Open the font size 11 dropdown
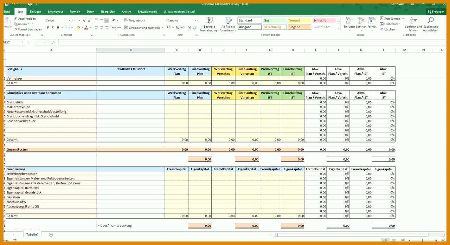 tap(79, 20)
